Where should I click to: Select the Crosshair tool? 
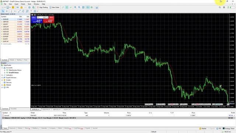(x=7, y=11)
